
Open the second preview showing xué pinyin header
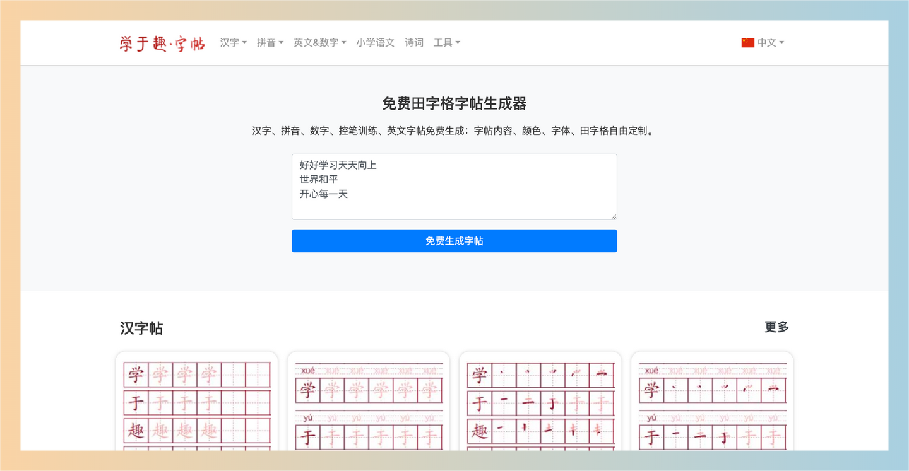tap(368, 404)
